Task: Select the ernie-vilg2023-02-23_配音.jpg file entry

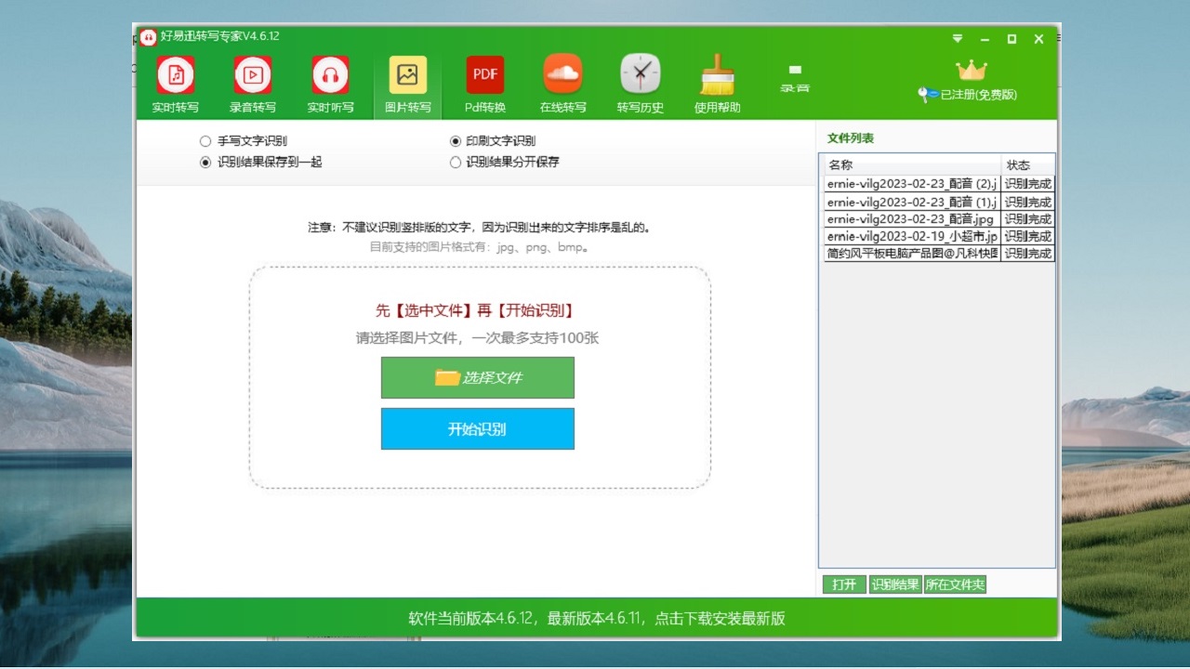Action: coord(911,218)
